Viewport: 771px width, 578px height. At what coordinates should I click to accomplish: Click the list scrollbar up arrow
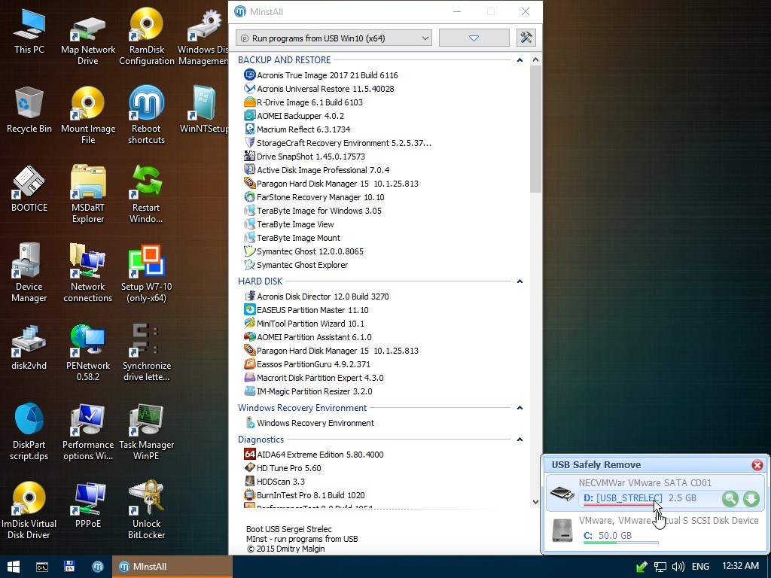click(x=535, y=59)
